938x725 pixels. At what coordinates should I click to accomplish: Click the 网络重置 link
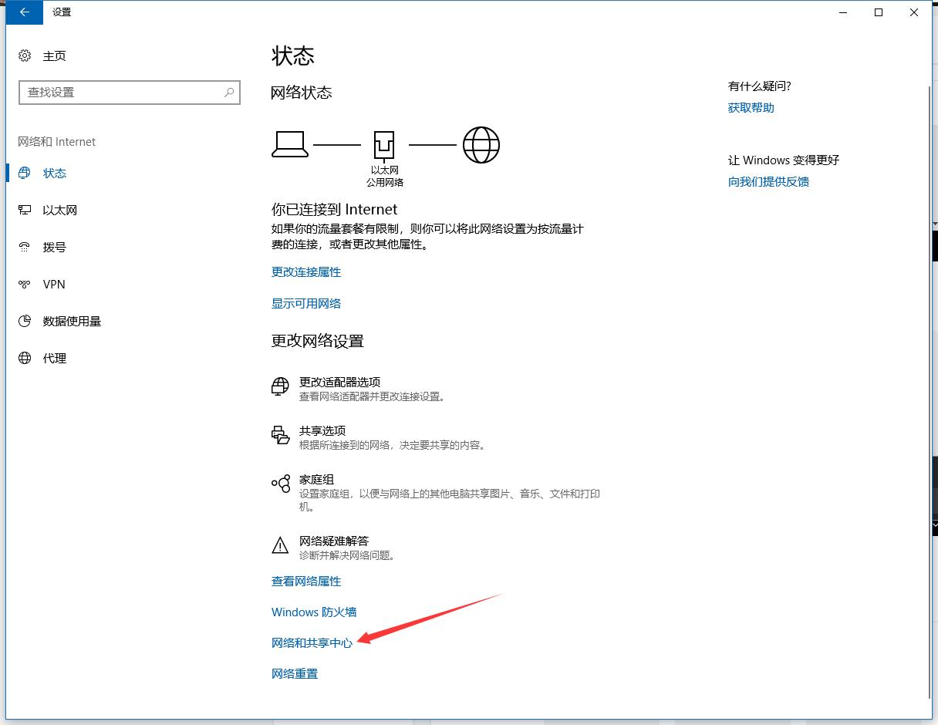tap(294, 673)
